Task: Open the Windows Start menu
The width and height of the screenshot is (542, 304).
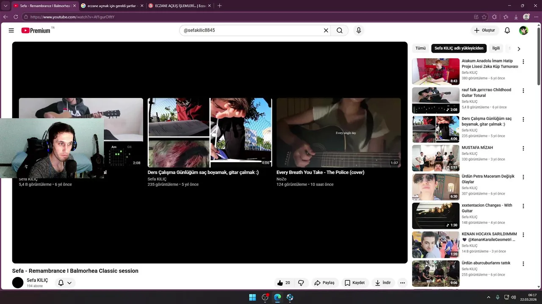Action: [x=252, y=297]
